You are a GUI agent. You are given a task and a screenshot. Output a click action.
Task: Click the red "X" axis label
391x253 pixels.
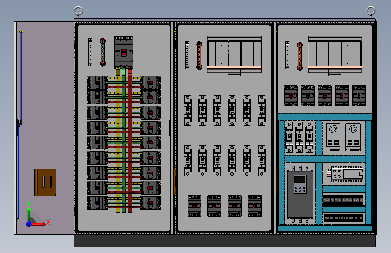(x=48, y=222)
